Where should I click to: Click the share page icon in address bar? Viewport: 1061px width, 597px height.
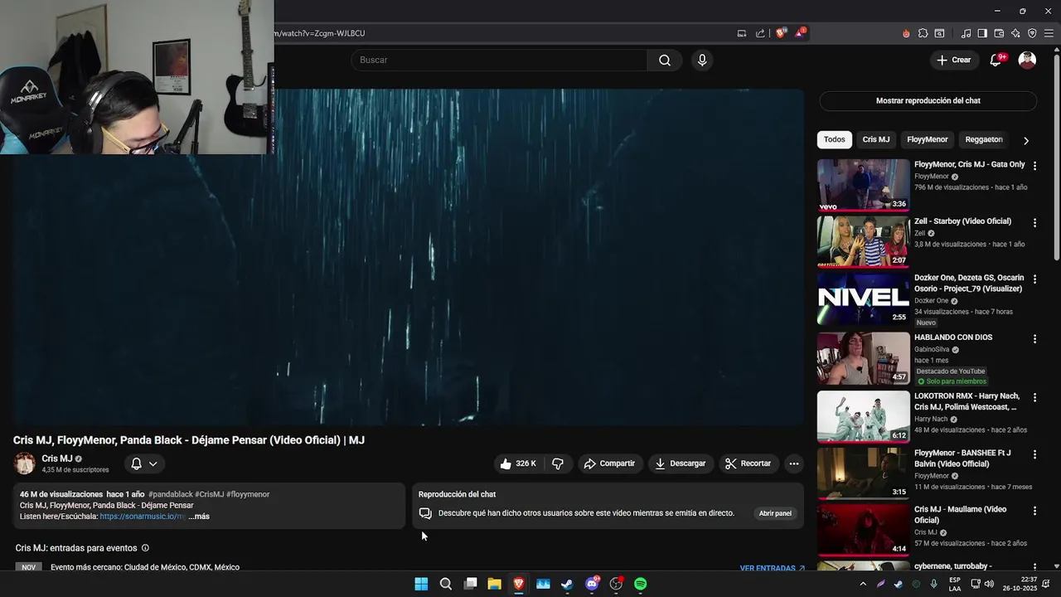click(x=760, y=33)
